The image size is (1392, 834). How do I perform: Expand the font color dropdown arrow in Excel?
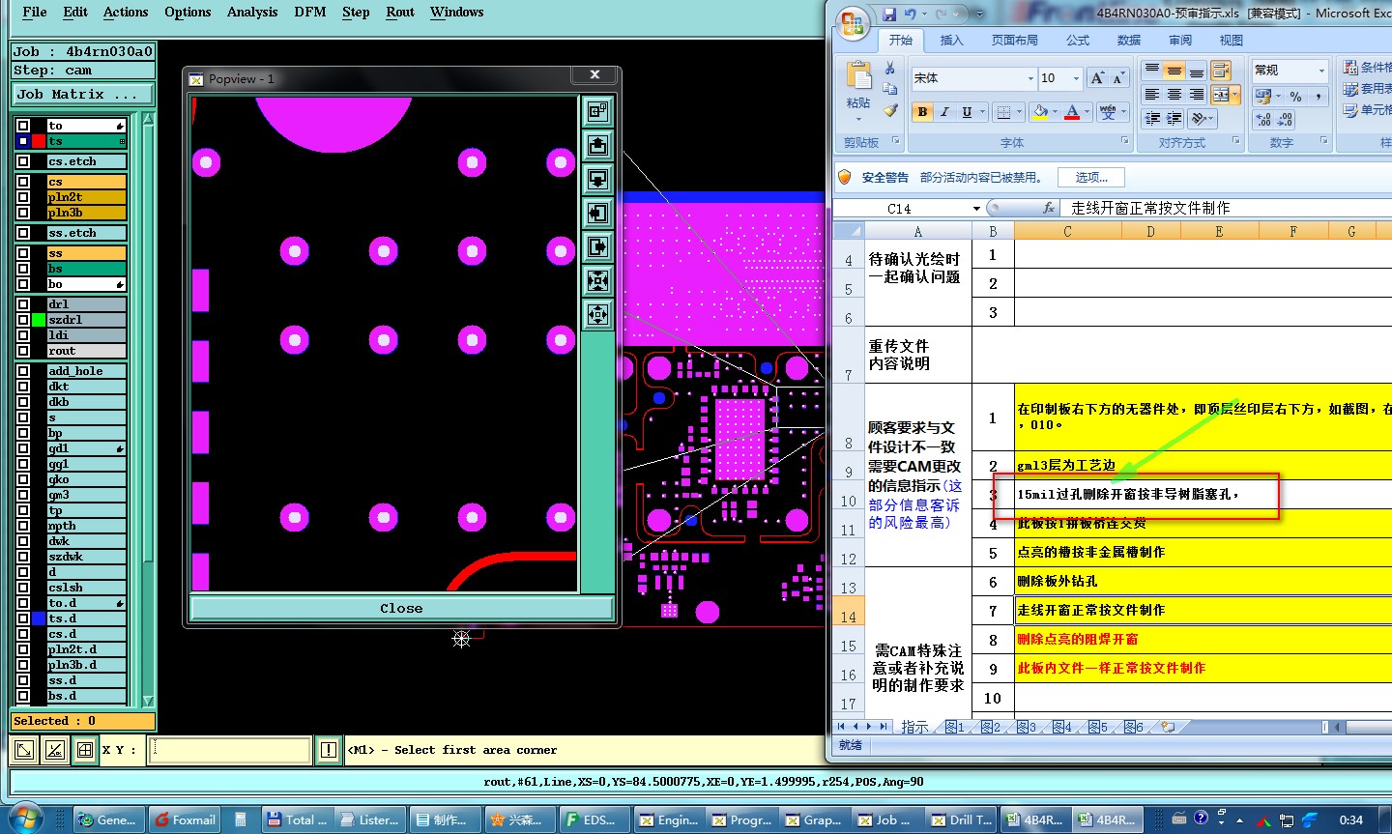coord(1087,112)
